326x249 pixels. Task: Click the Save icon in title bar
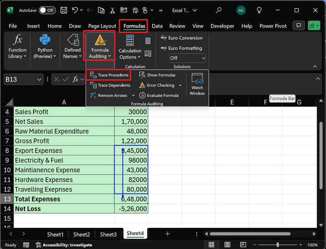click(x=64, y=10)
